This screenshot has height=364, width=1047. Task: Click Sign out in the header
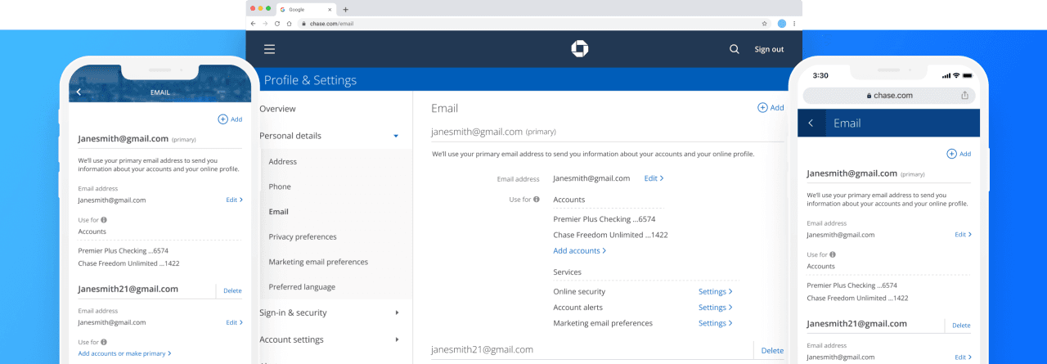[769, 49]
